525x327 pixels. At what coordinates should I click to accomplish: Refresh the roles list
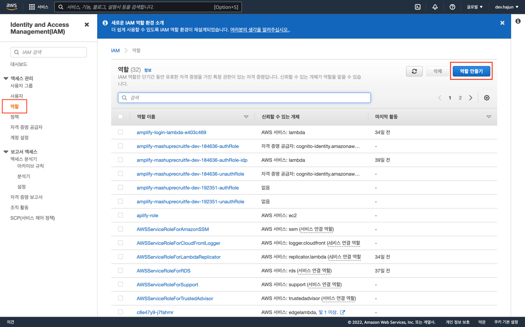[414, 71]
